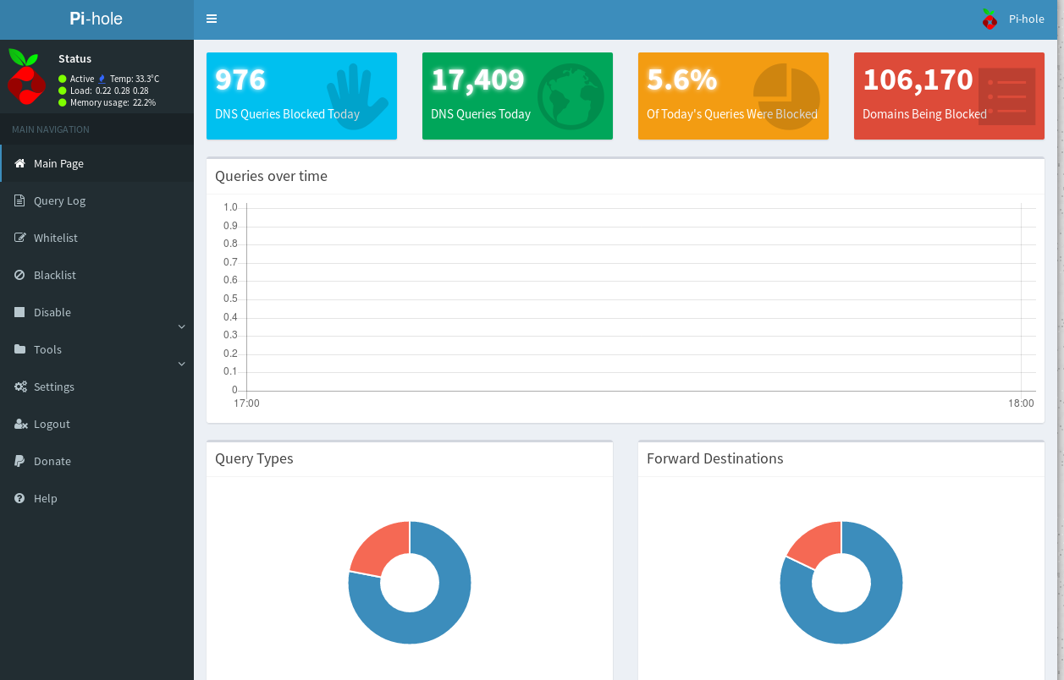1064x680 pixels.
Task: Expand the Tools submenu chevron
Action: [181, 363]
